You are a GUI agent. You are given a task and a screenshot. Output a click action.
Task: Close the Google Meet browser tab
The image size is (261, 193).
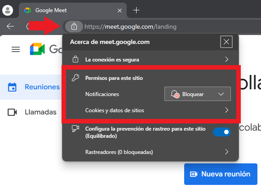(x=119, y=11)
